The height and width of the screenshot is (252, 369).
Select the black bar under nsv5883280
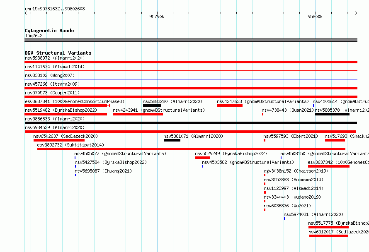[152, 106]
